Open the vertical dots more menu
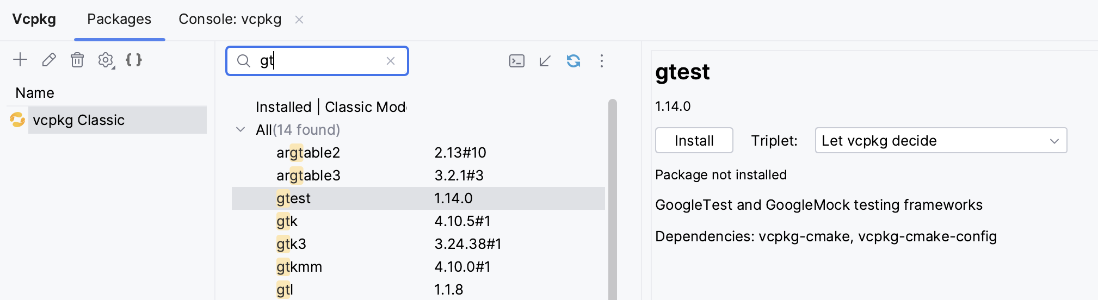Image resolution: width=1098 pixels, height=300 pixels. [x=602, y=61]
